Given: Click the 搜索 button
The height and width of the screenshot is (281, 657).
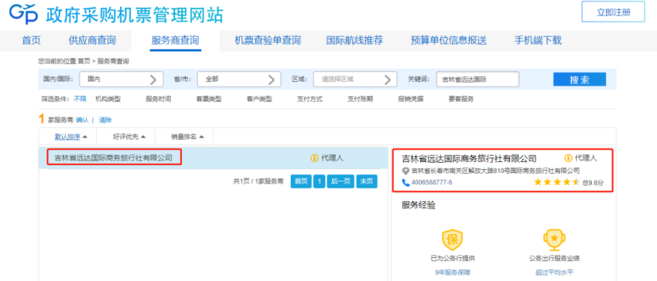Looking at the screenshot, I should (579, 79).
